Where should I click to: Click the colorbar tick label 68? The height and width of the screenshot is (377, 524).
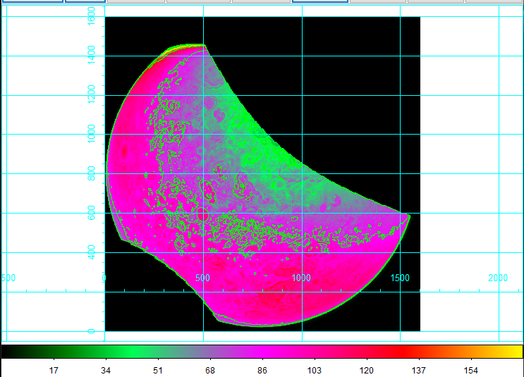[x=210, y=370]
